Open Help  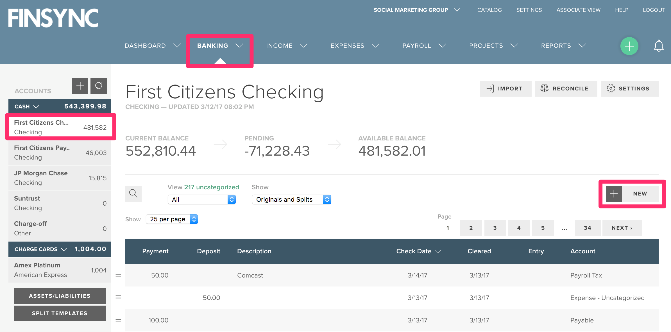622,10
